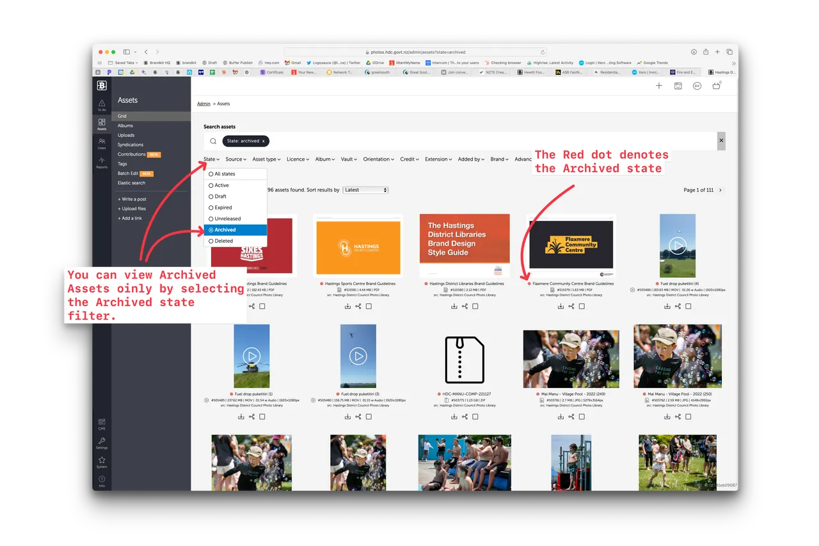Image resolution: width=819 pixels, height=546 pixels.
Task: Share Flaxmere Community Centre Brand Guidelines
Action: [x=571, y=306]
